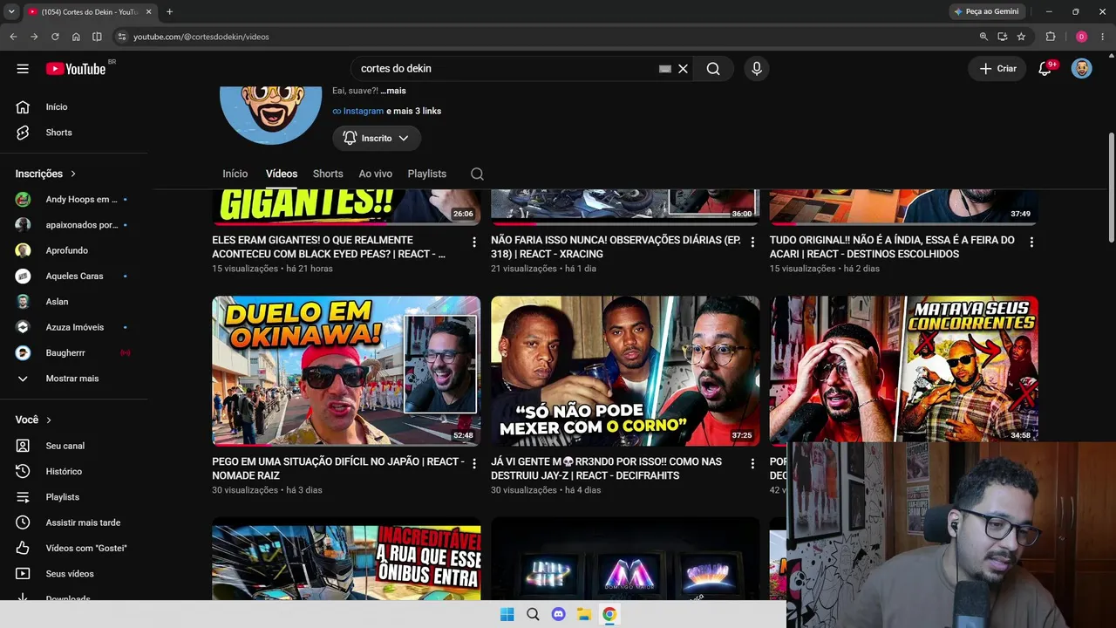Open the Duelo em Okinawa video thumbnail
The width and height of the screenshot is (1116, 628).
click(x=346, y=371)
